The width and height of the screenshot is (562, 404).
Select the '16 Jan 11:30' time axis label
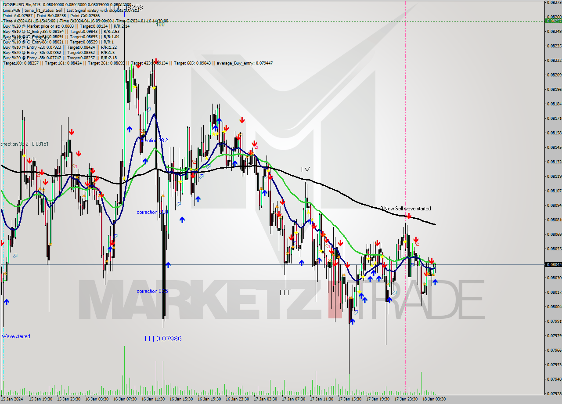pyautogui.click(x=153, y=399)
